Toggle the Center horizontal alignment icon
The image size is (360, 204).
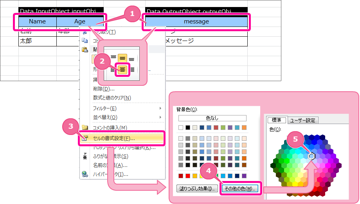click(122, 69)
